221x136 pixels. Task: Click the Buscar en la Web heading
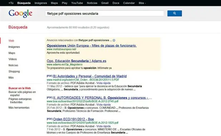(x=20, y=88)
